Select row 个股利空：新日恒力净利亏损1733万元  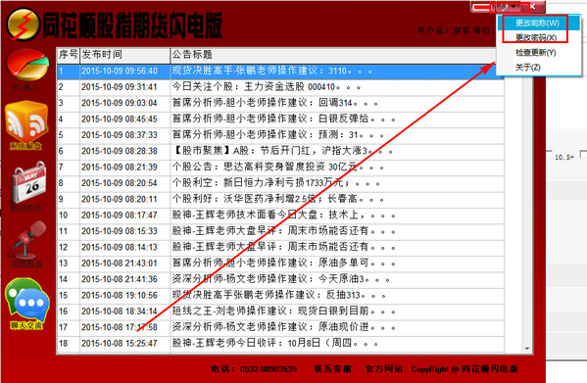(x=280, y=183)
